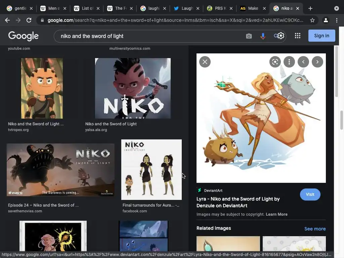Click the 'facebook.com' source text

coord(135,211)
